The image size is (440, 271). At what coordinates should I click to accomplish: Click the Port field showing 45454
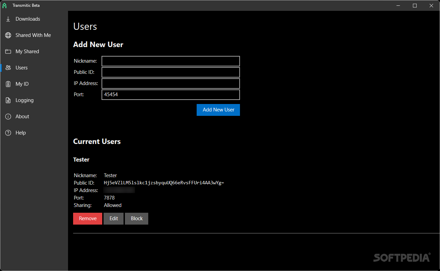click(x=171, y=95)
